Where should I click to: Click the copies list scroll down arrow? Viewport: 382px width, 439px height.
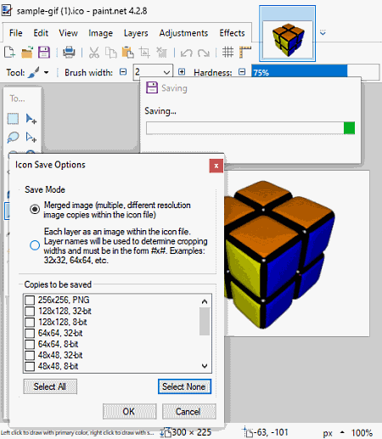tap(205, 366)
